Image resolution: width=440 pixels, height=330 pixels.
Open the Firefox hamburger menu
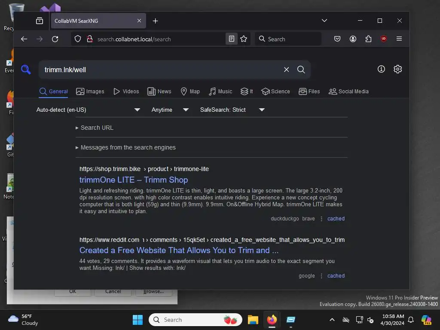pos(399,39)
